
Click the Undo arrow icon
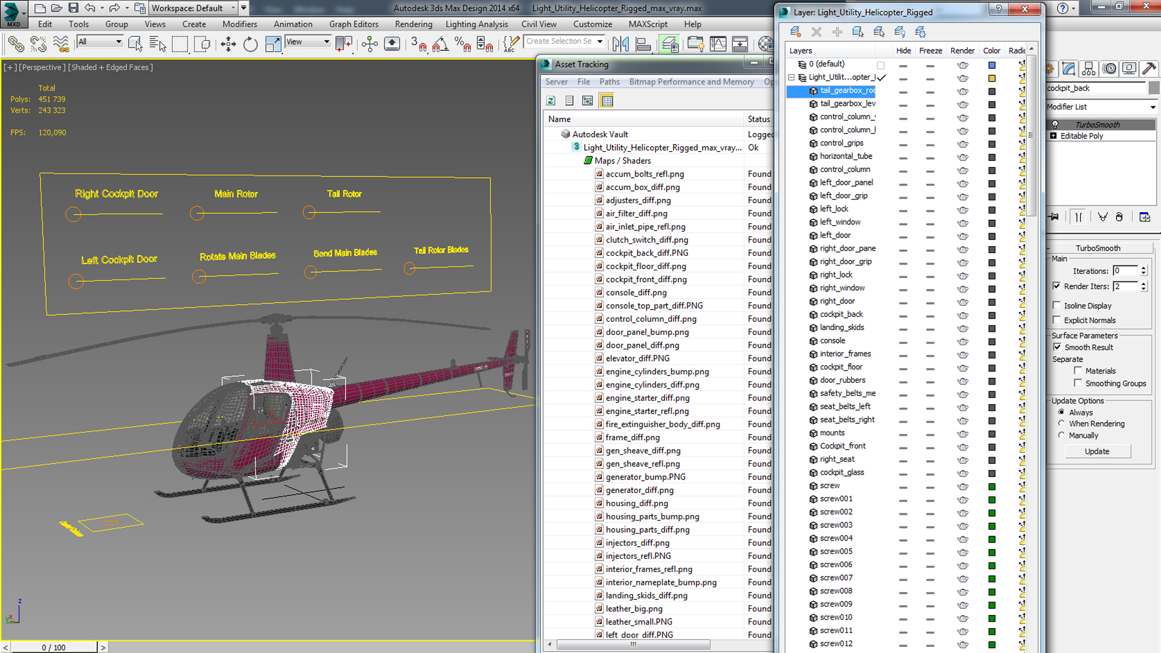tap(89, 8)
